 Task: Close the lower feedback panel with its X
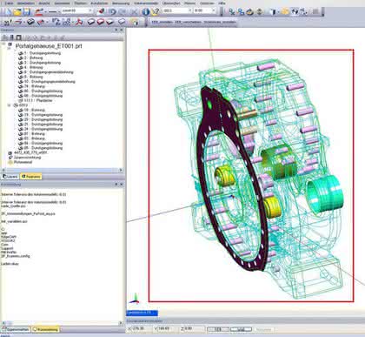[122, 184]
